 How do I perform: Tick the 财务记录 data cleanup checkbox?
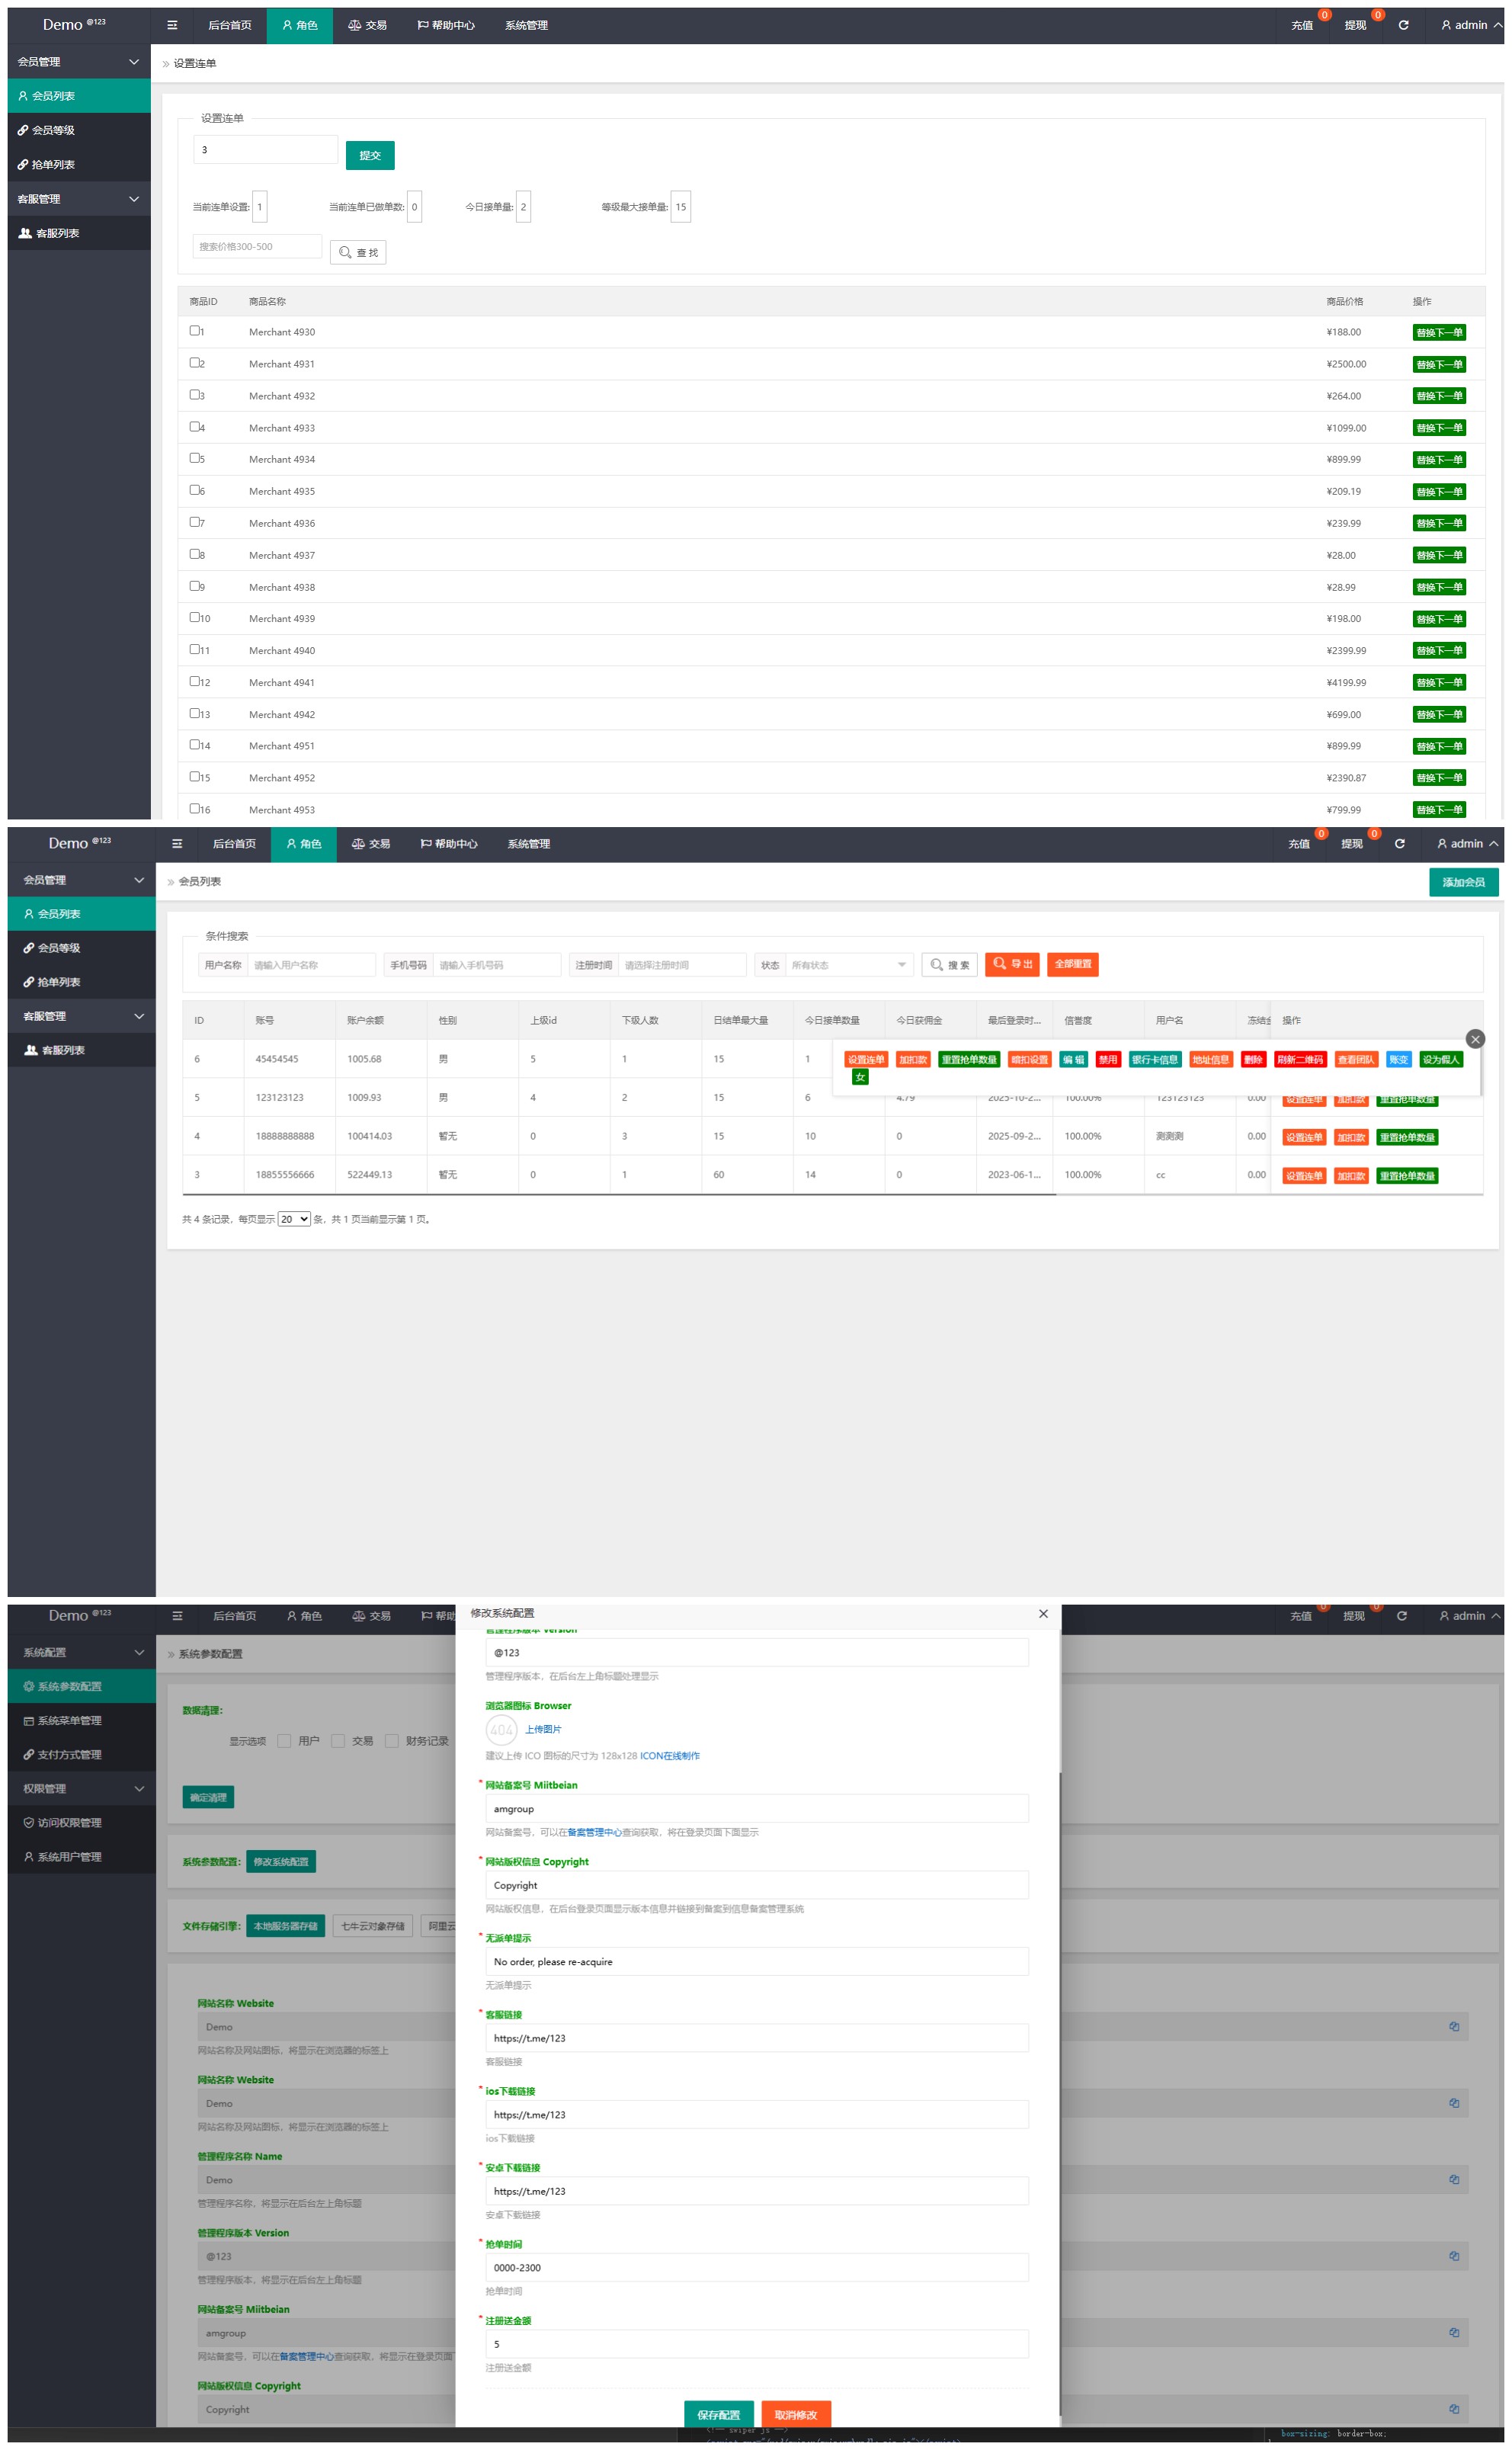point(392,1741)
